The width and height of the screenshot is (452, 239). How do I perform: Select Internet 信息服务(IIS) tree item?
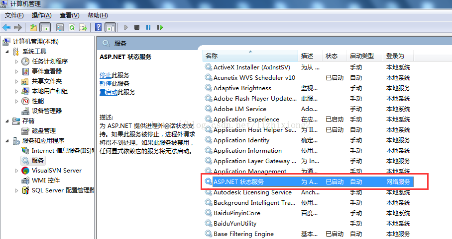point(63,151)
